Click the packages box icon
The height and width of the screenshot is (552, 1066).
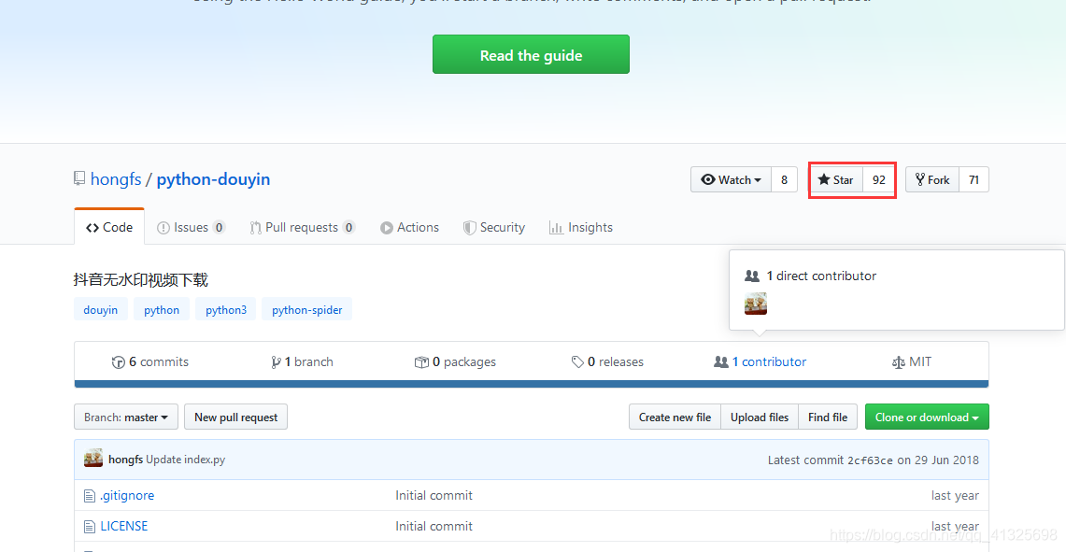[421, 362]
